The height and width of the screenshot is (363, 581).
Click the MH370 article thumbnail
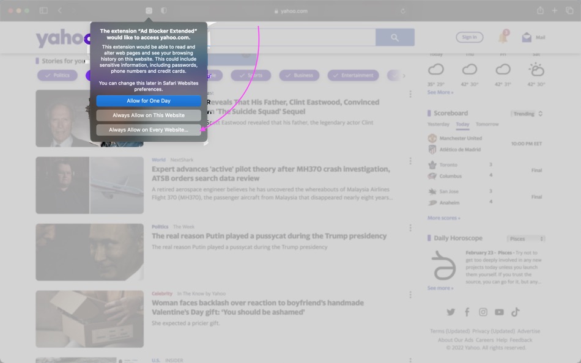click(90, 185)
